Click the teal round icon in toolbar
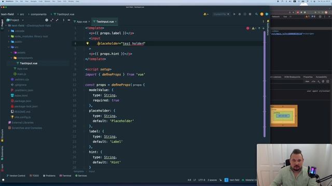 tap(267, 14)
